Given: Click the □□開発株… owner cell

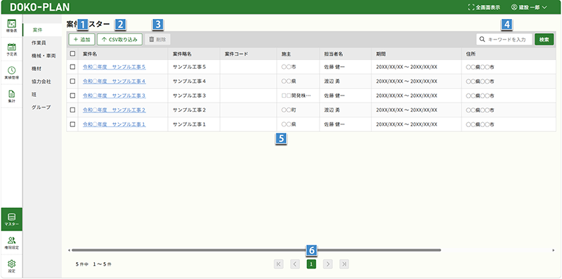Looking at the screenshot, I should click(x=298, y=96).
